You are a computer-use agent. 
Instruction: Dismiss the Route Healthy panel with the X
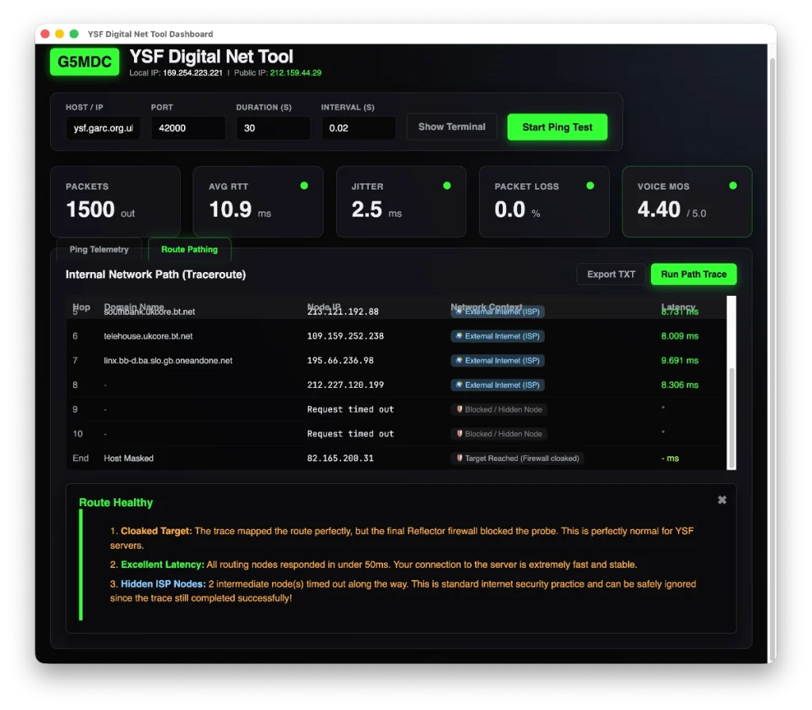click(722, 500)
